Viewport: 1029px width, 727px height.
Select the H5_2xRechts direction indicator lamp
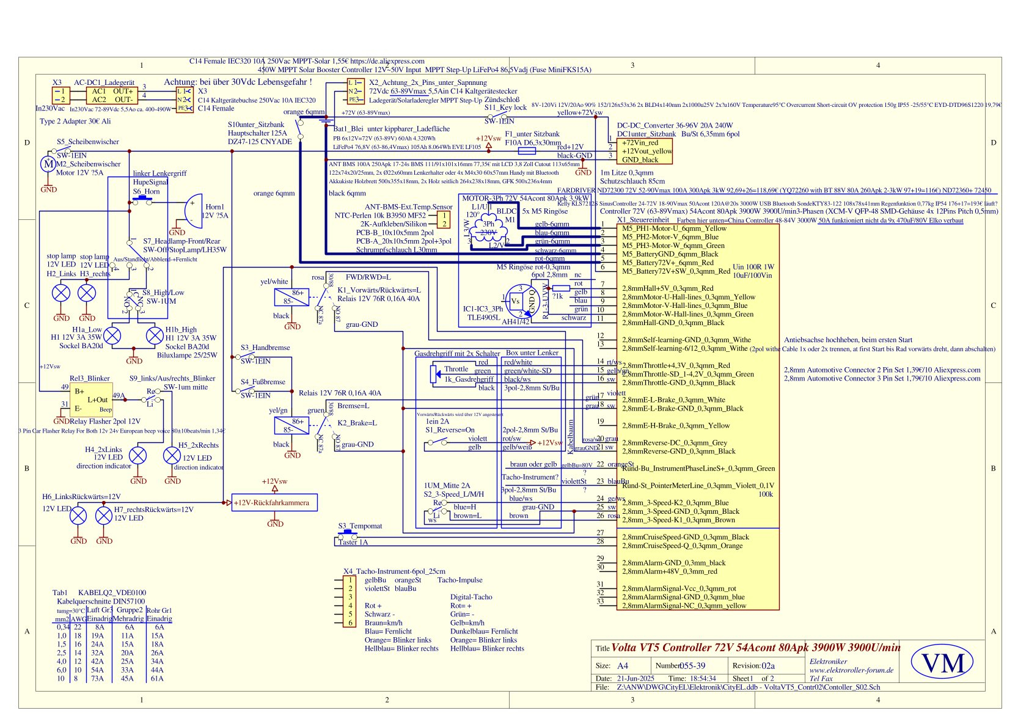(172, 456)
